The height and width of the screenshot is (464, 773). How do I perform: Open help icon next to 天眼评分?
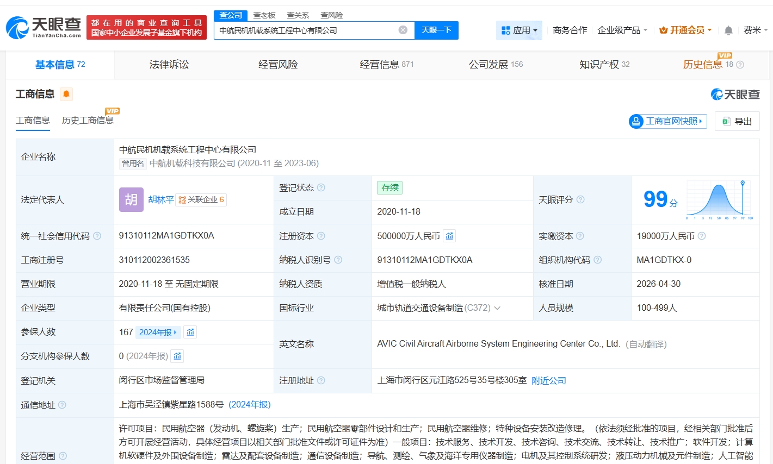[580, 199]
